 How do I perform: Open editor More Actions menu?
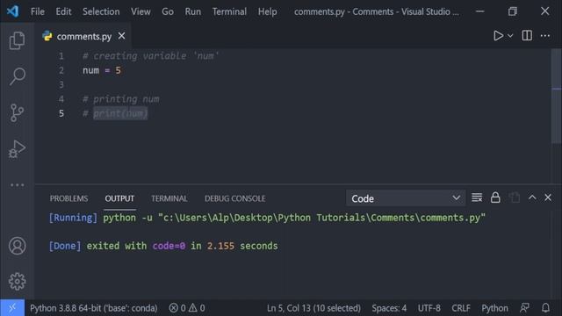[545, 35]
